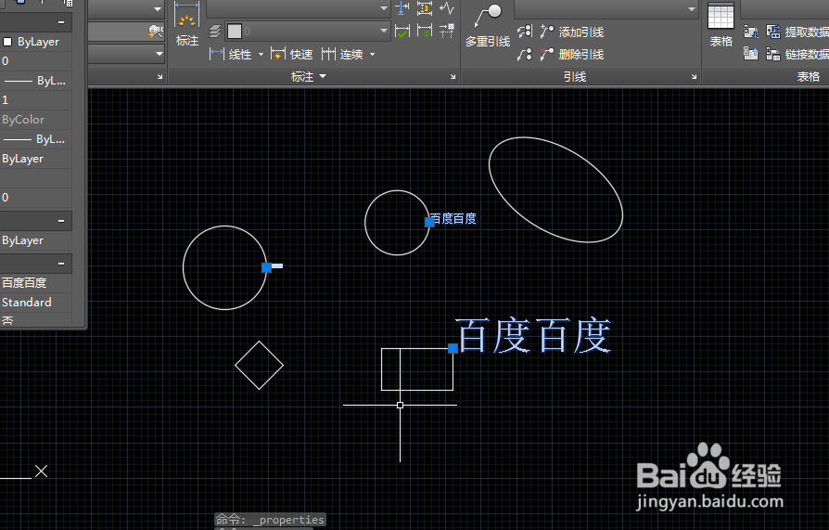Select the large 百度百度 text object

[534, 336]
